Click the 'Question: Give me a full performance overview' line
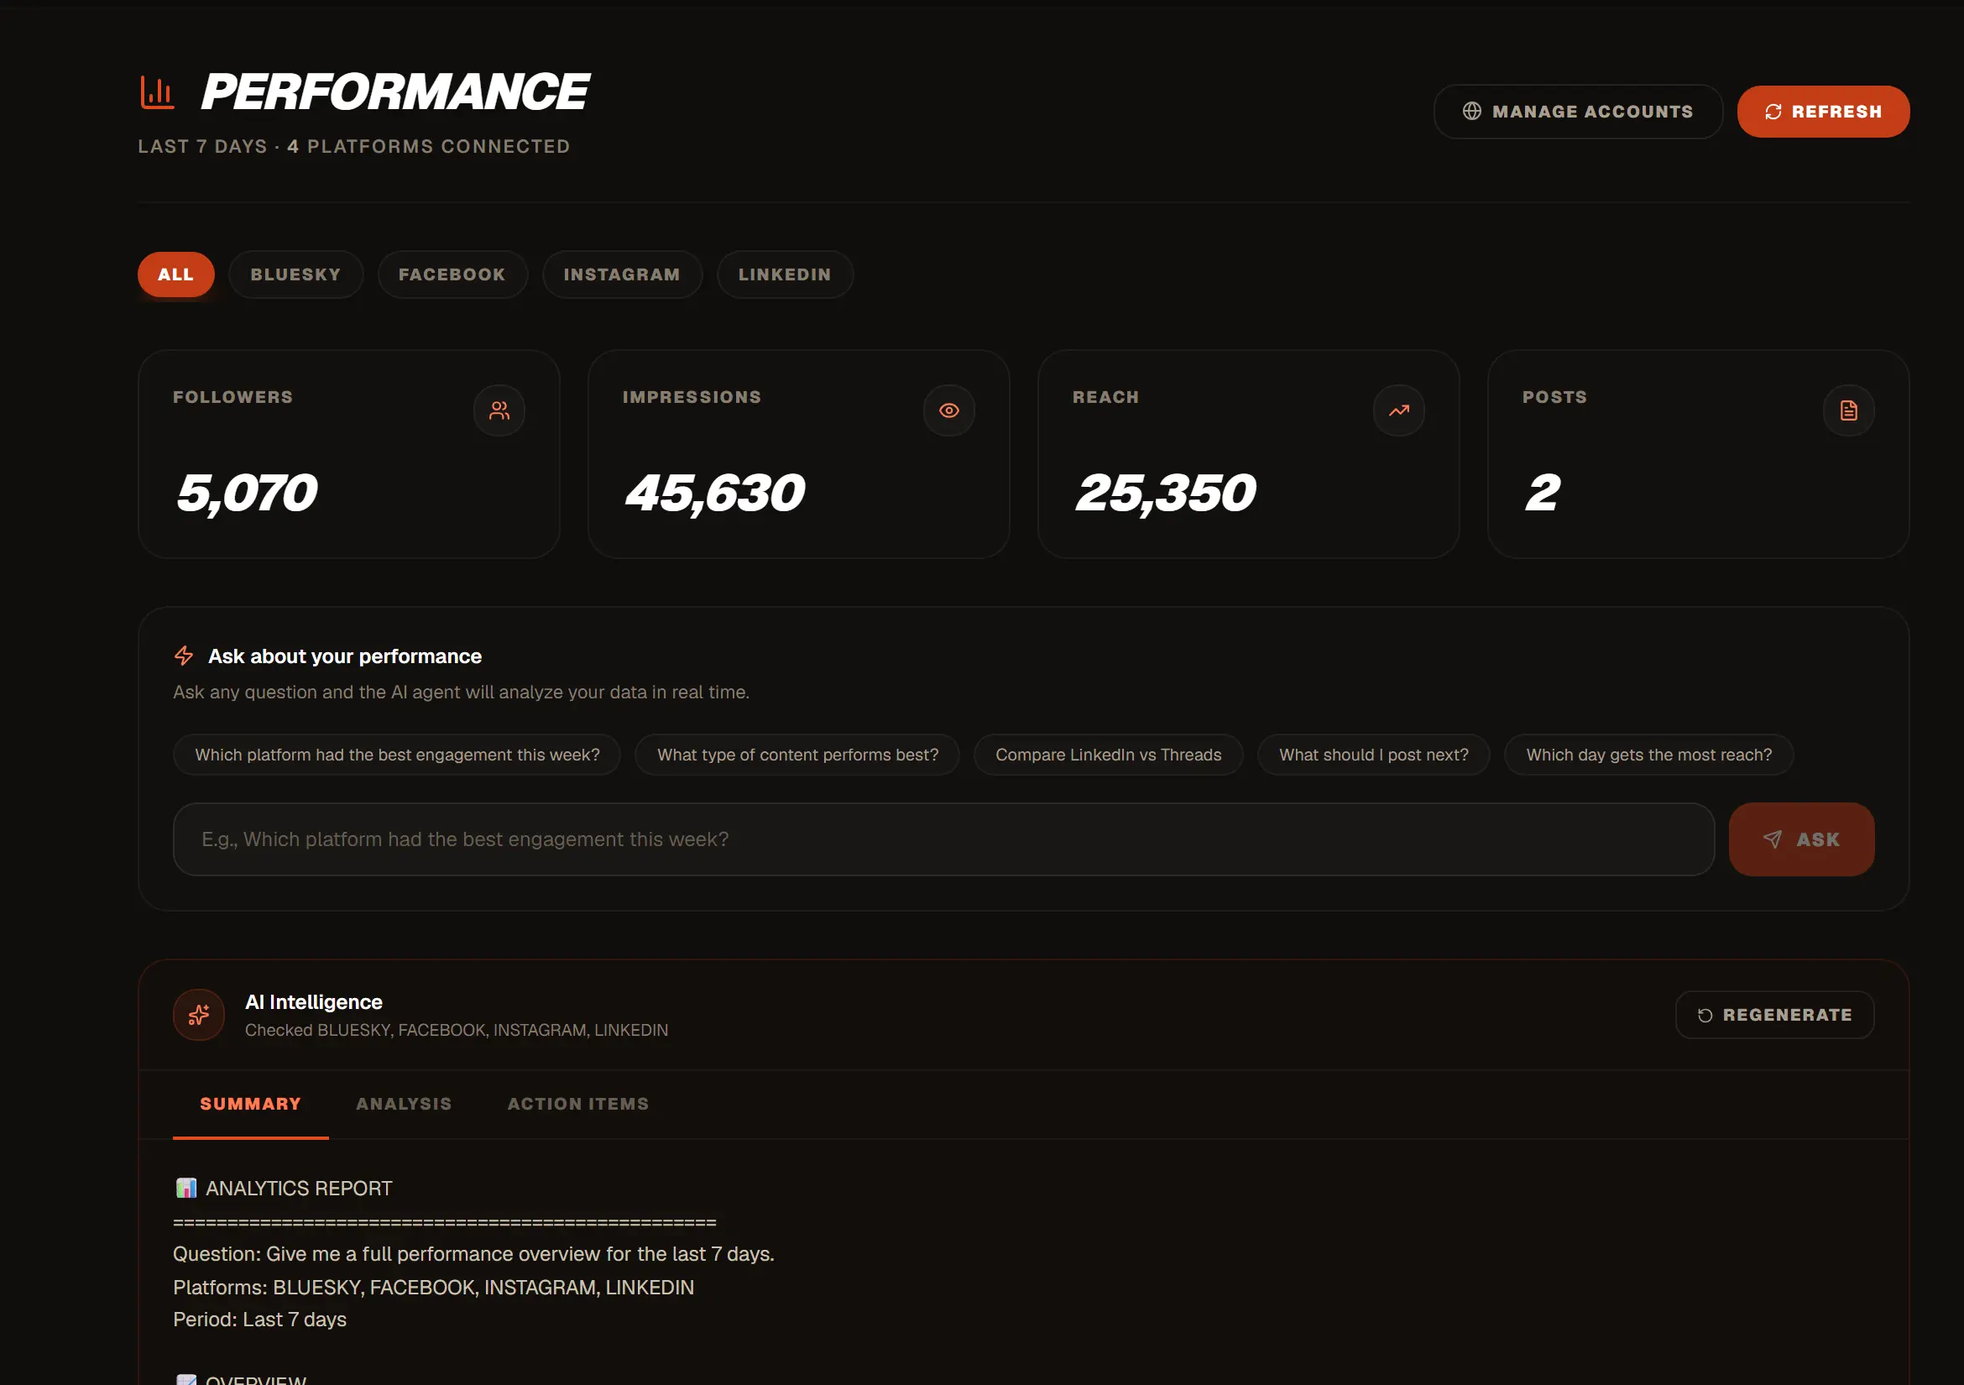Screen dimensions: 1964x1385 click(474, 1254)
